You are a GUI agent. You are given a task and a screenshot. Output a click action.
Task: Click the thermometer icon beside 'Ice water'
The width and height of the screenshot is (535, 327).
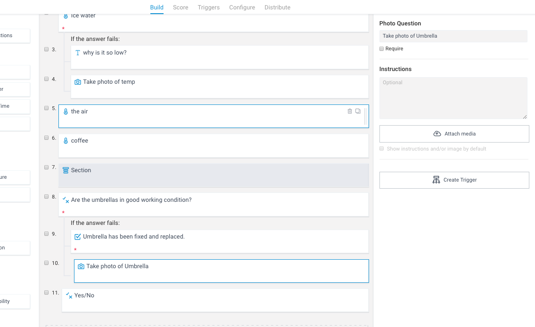[66, 16]
